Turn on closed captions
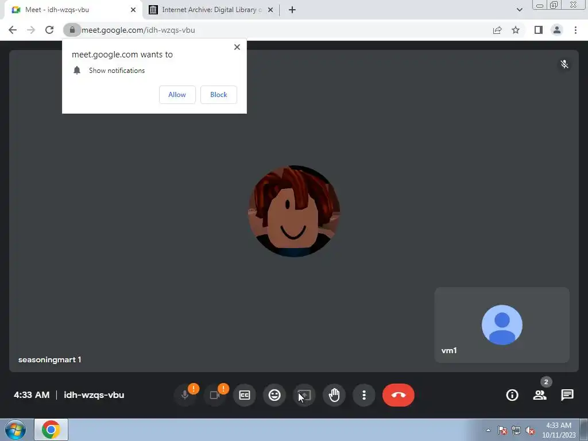Image resolution: width=588 pixels, height=441 pixels. (245, 395)
